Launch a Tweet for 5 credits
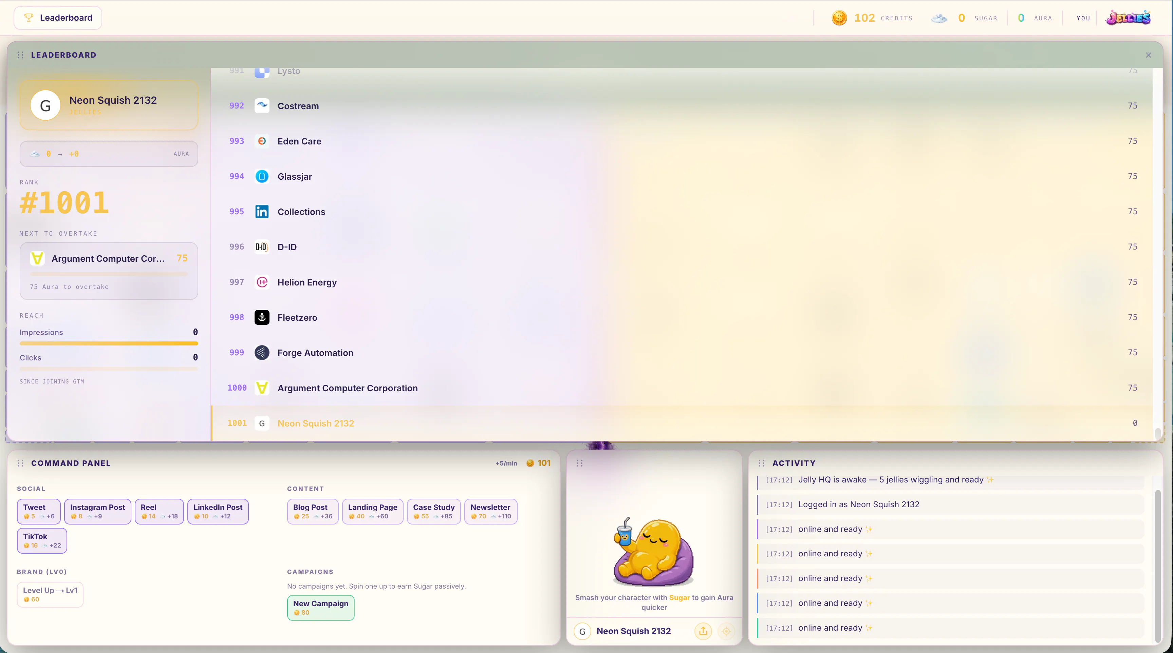This screenshot has height=653, width=1173. coord(39,512)
